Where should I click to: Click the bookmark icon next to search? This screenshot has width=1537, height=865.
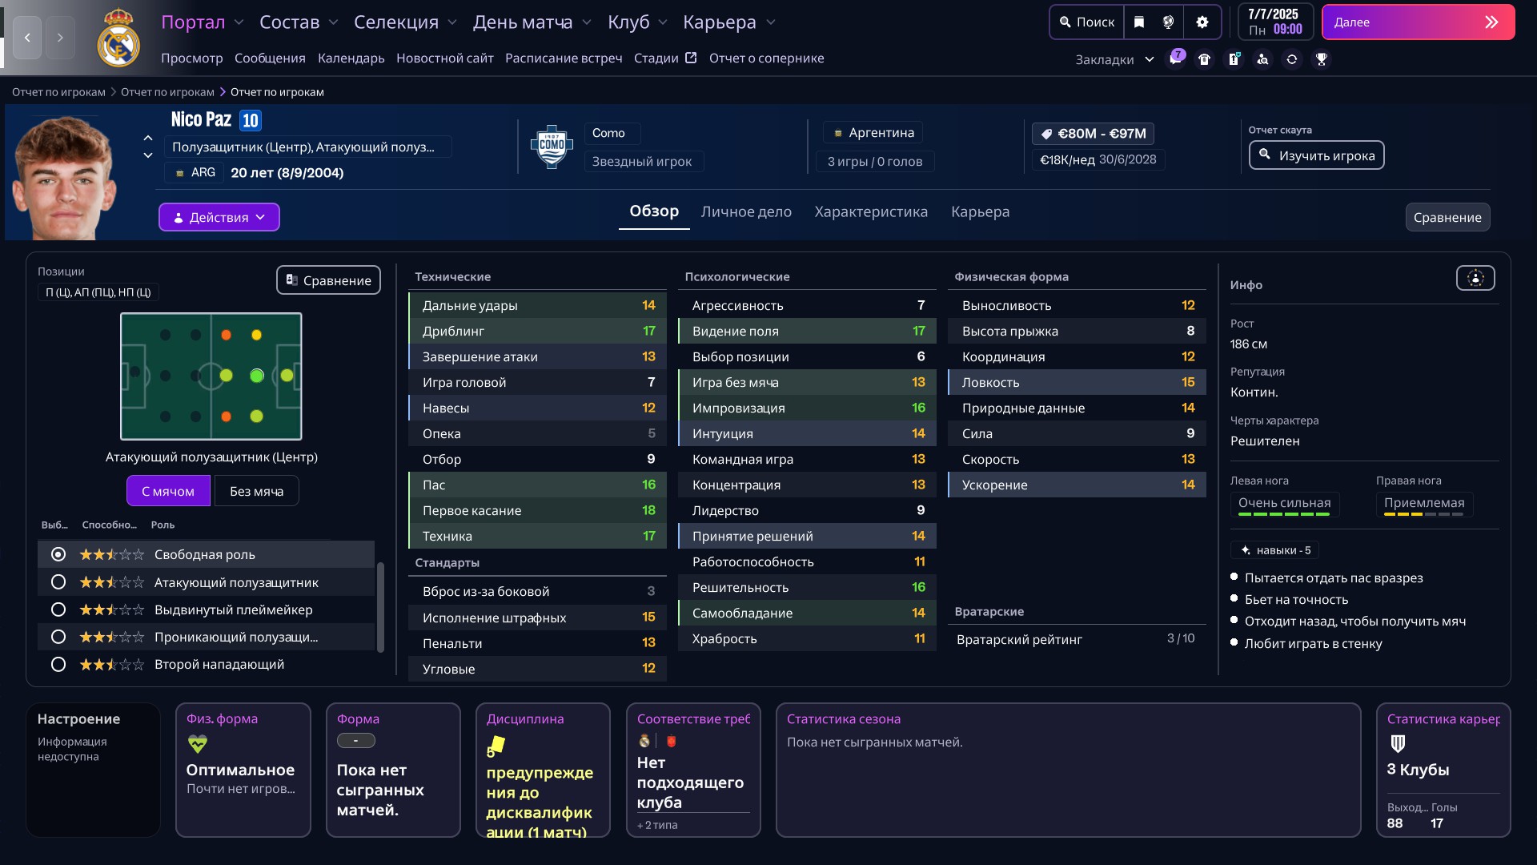(x=1139, y=22)
